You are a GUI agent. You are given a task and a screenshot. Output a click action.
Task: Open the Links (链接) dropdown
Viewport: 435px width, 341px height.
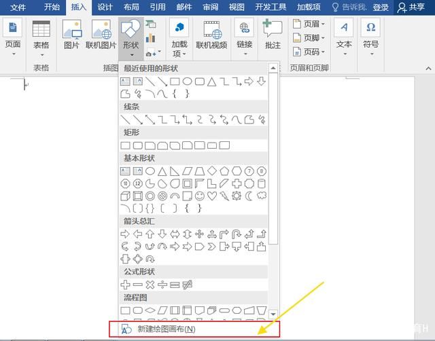[x=245, y=37]
